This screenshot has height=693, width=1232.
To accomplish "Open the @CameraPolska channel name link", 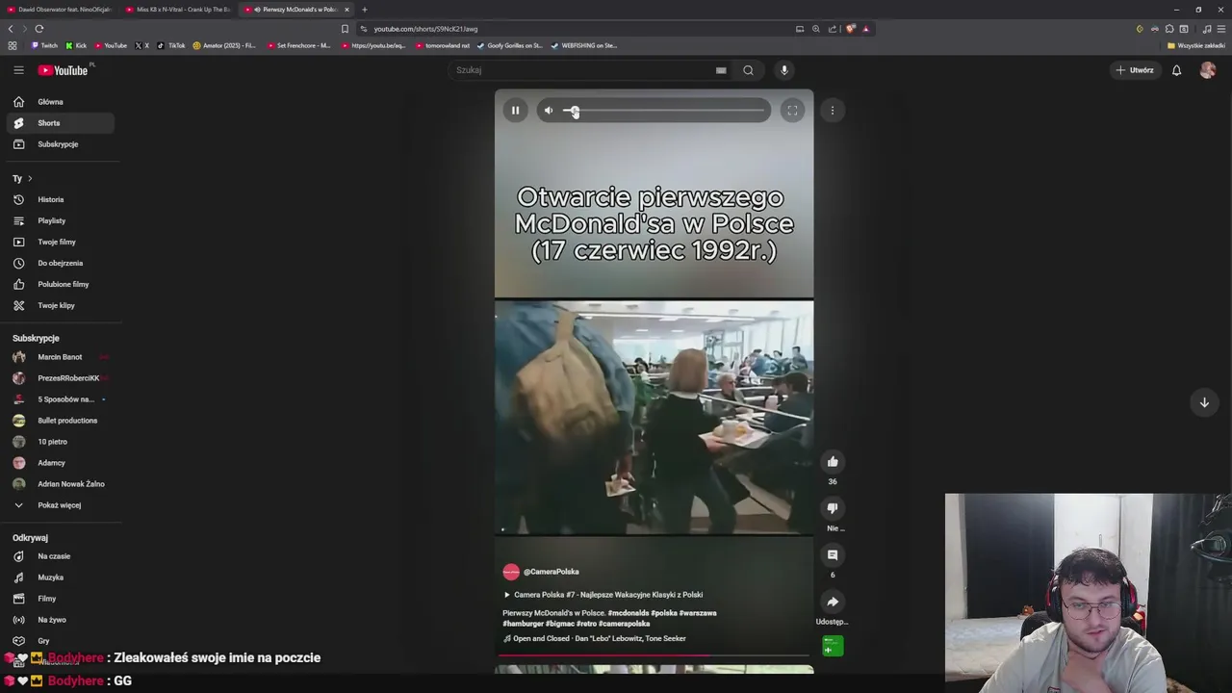I will click(552, 572).
